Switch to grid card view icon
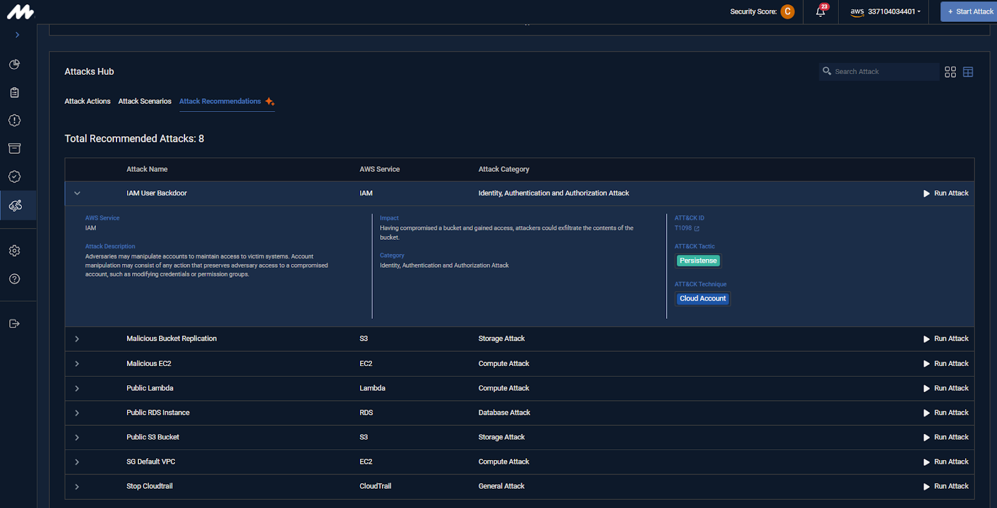This screenshot has width=997, height=508. (x=950, y=72)
